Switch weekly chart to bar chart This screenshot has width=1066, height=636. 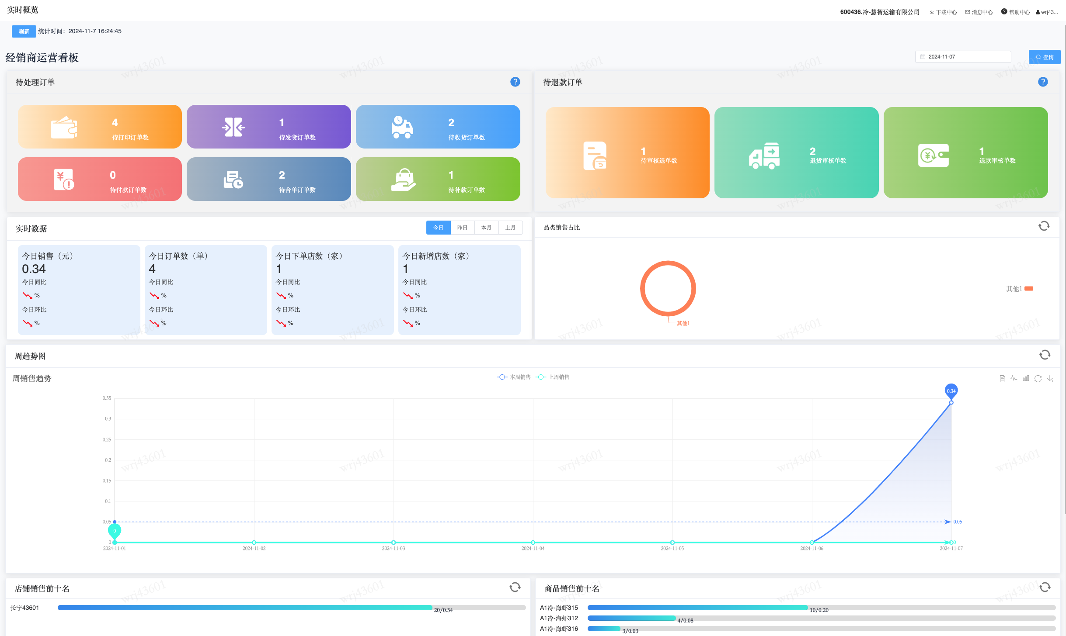click(x=1026, y=379)
